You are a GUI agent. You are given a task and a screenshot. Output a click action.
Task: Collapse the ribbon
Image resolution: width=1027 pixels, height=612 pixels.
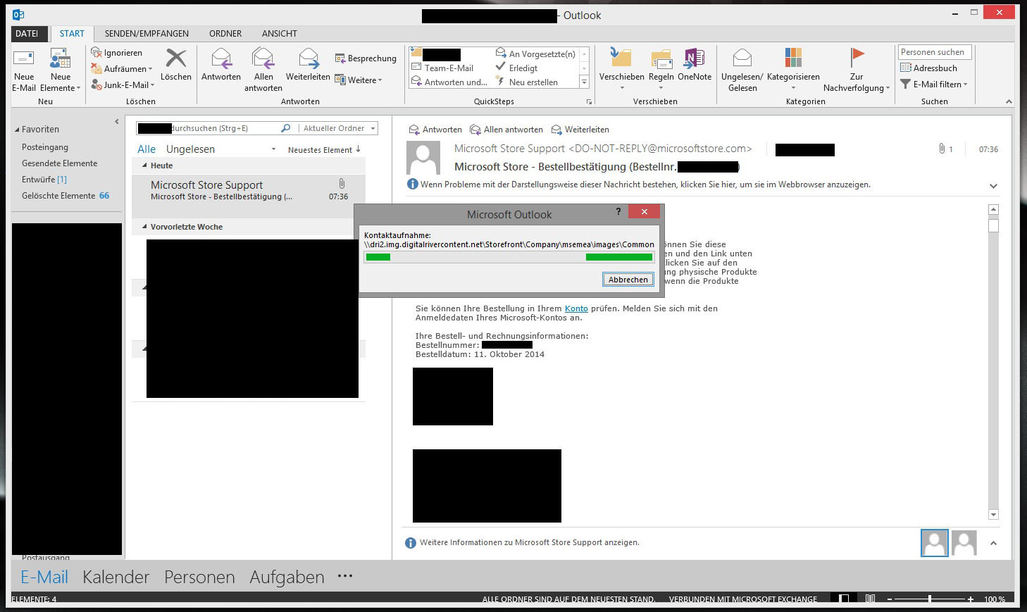pyautogui.click(x=1008, y=101)
